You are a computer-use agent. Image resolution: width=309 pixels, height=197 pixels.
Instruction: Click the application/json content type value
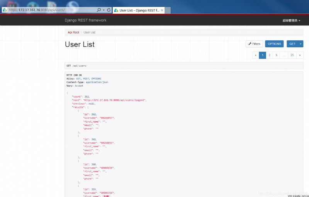point(97,82)
